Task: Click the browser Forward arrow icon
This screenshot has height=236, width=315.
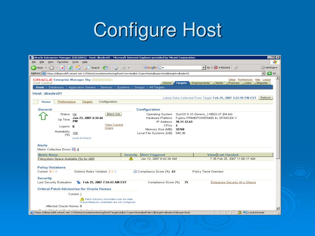Action: 51,68
